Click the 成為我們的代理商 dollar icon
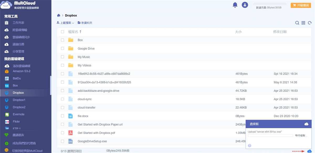 [x=7, y=143]
